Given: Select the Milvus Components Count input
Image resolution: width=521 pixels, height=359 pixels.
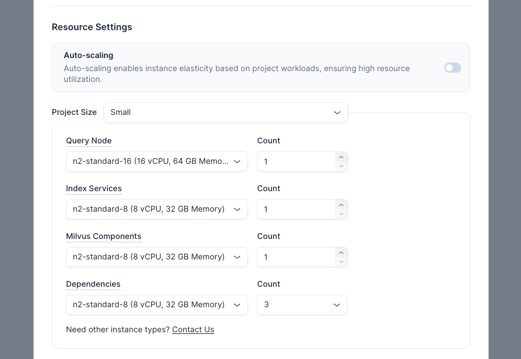Looking at the screenshot, I should pos(296,257).
